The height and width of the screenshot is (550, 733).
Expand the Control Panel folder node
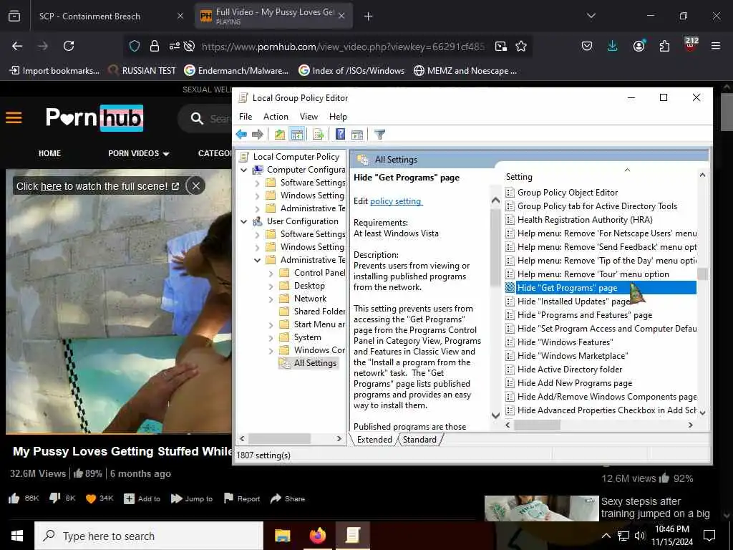271,273
